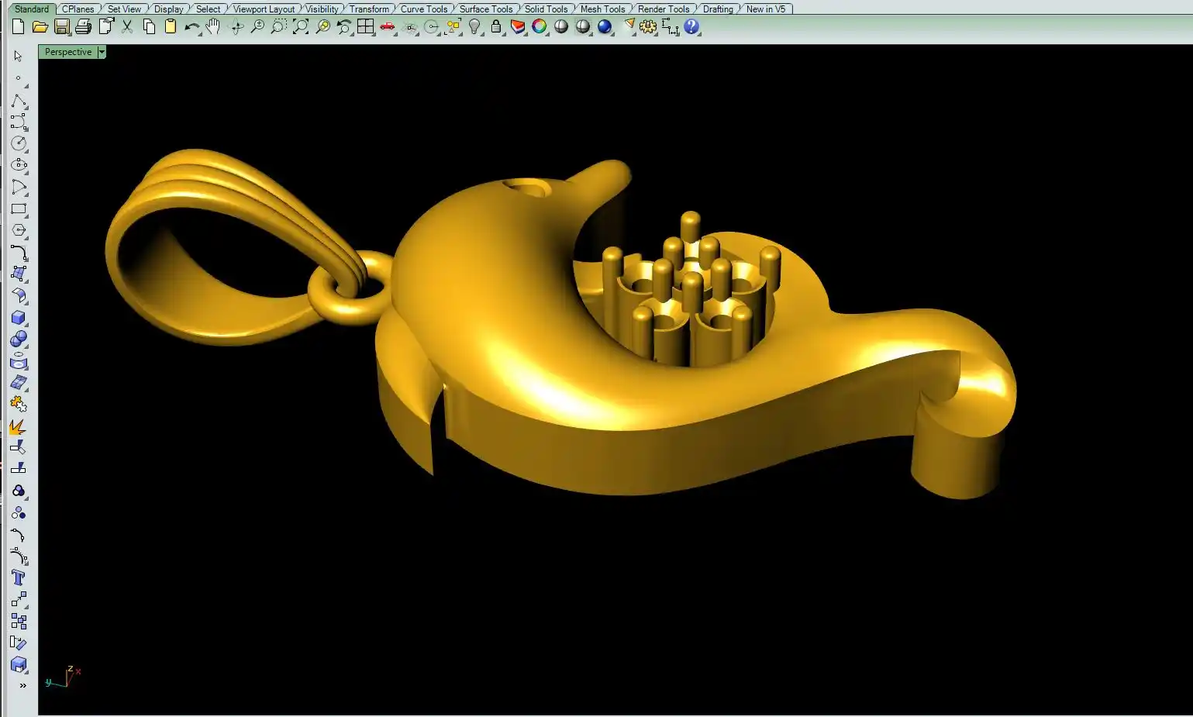Select the Rectangle tool
The width and height of the screenshot is (1193, 717).
click(19, 209)
